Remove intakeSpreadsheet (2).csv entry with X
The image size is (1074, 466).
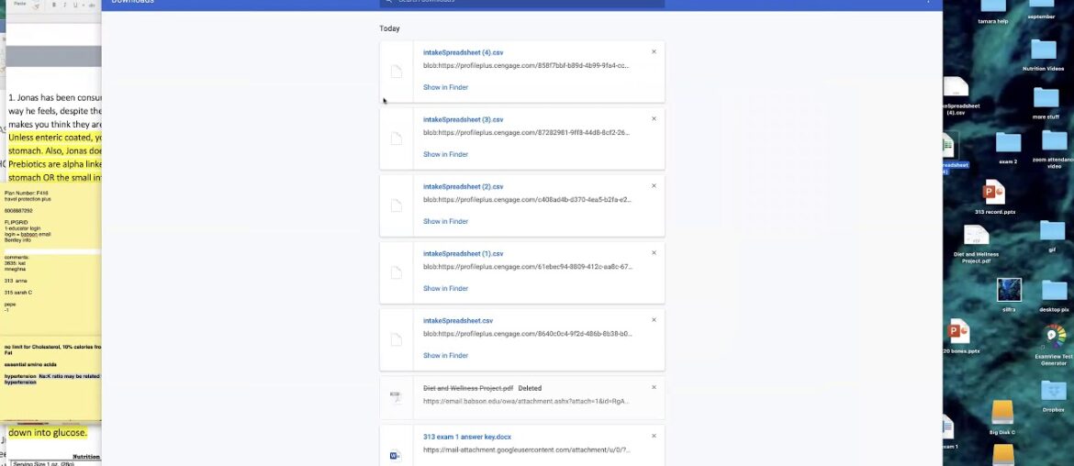pos(654,186)
